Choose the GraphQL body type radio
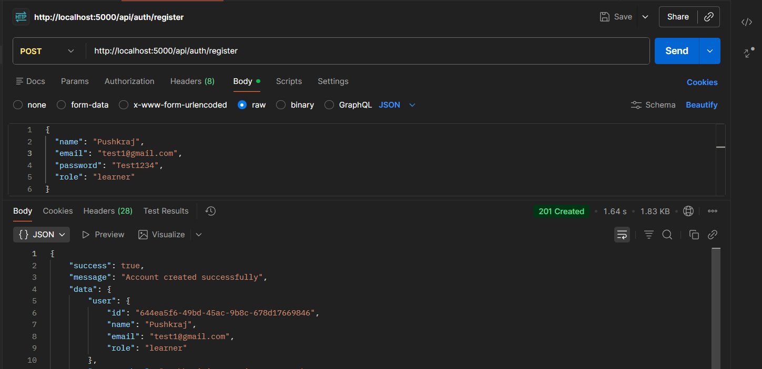This screenshot has height=369, width=762. point(329,105)
